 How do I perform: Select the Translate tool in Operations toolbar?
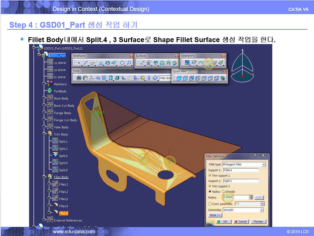pos(214,63)
